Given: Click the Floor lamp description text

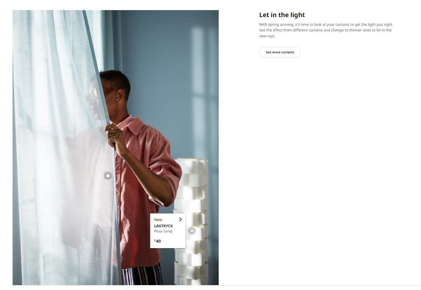Looking at the screenshot, I should pos(163,231).
